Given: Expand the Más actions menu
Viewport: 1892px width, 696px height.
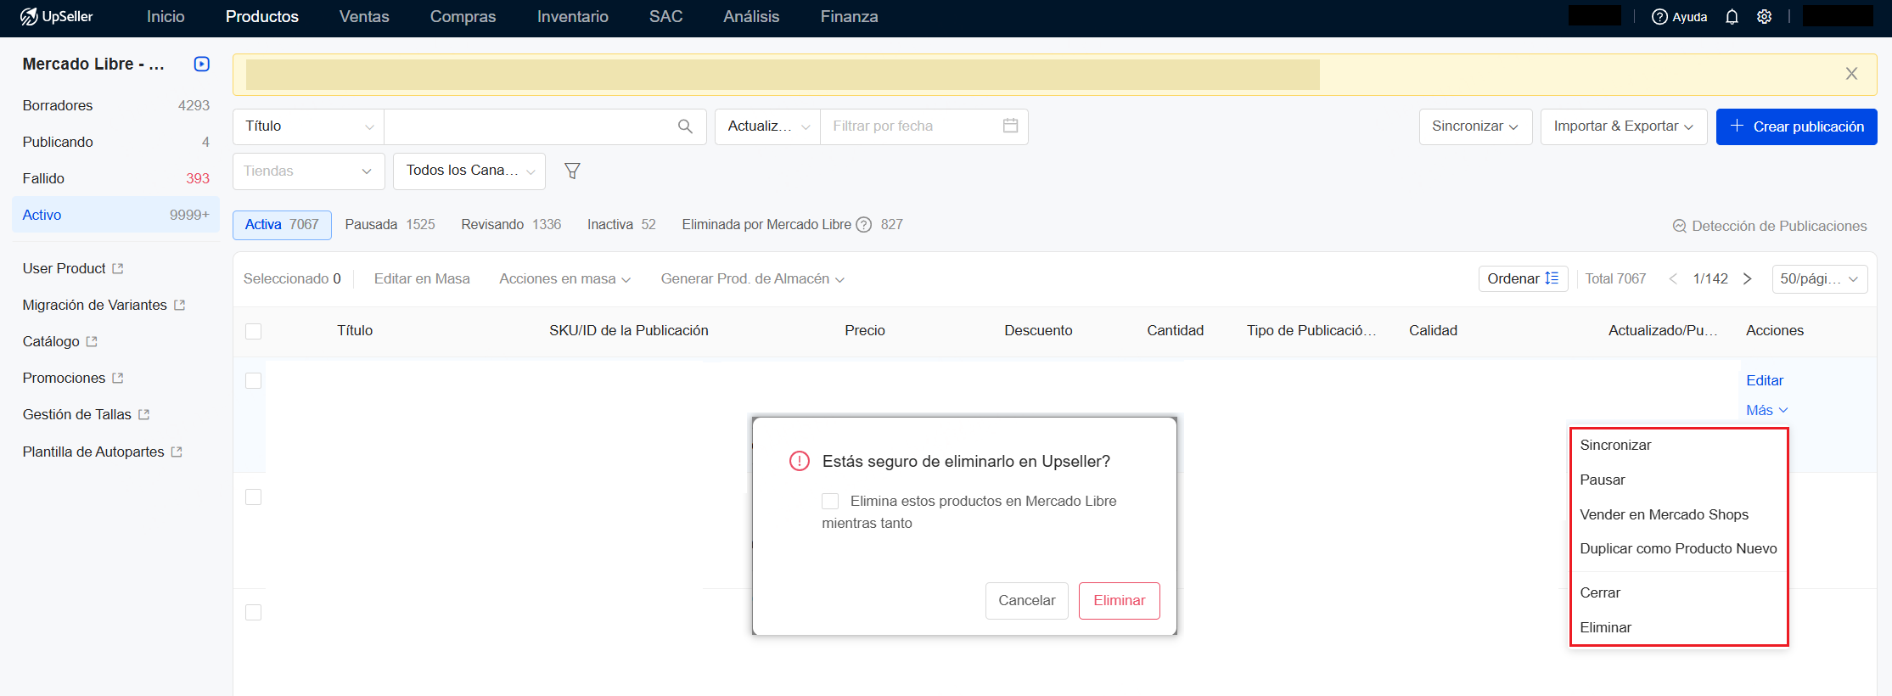Looking at the screenshot, I should pyautogui.click(x=1766, y=410).
